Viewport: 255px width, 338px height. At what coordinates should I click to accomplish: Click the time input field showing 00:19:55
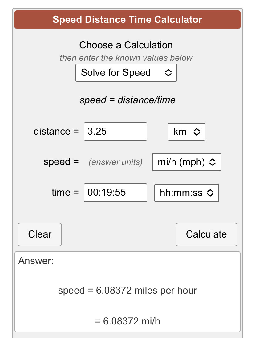(115, 193)
